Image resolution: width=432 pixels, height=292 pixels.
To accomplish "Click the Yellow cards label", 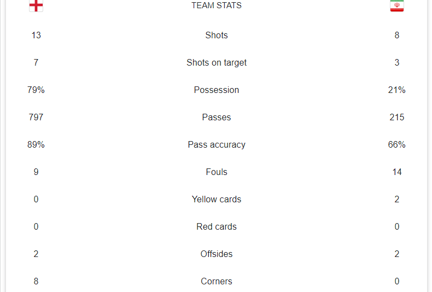I will coord(217,199).
